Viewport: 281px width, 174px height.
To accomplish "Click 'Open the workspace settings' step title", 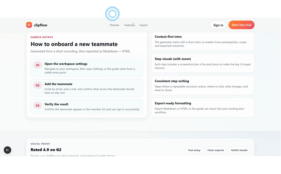I will pyautogui.click(x=66, y=64).
